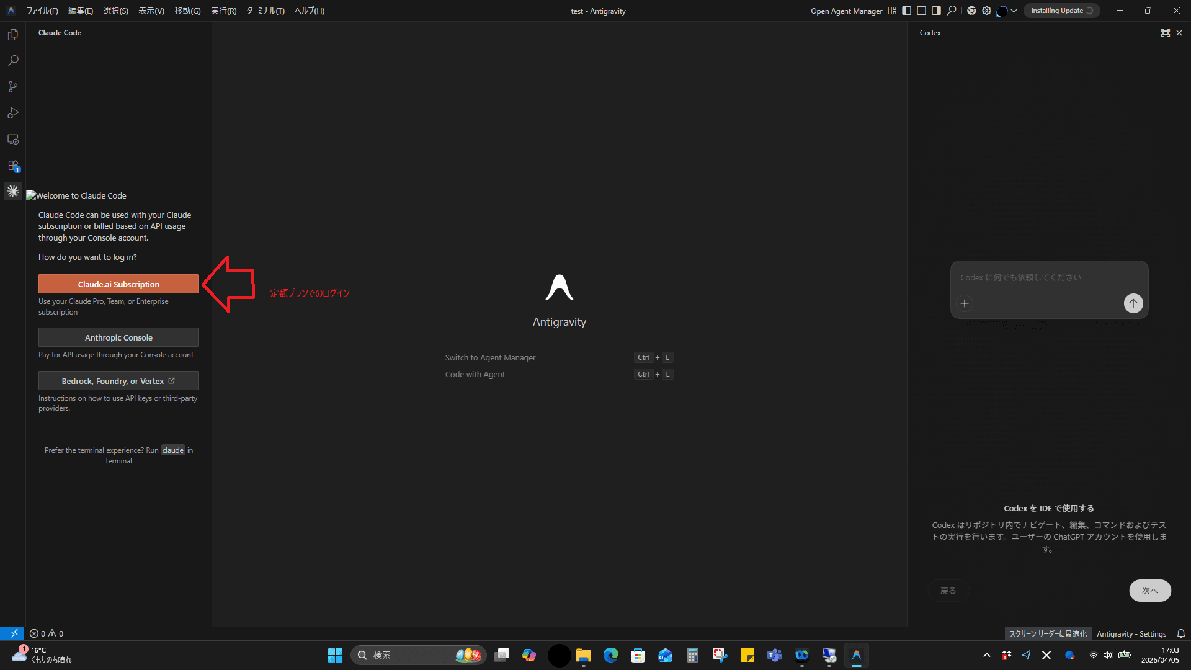The height and width of the screenshot is (670, 1191).
Task: Toggle bottom panel layout button
Action: (921, 11)
